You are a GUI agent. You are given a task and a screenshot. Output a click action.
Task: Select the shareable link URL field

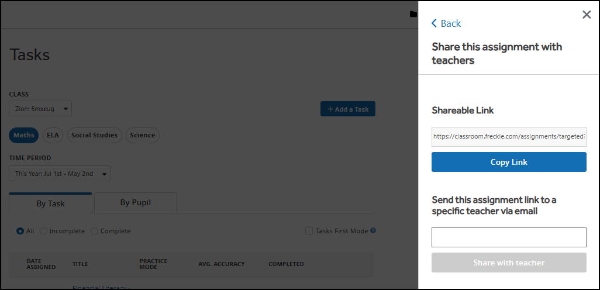click(509, 137)
